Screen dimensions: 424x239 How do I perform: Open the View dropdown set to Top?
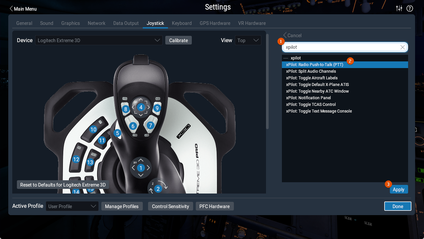[x=248, y=40]
